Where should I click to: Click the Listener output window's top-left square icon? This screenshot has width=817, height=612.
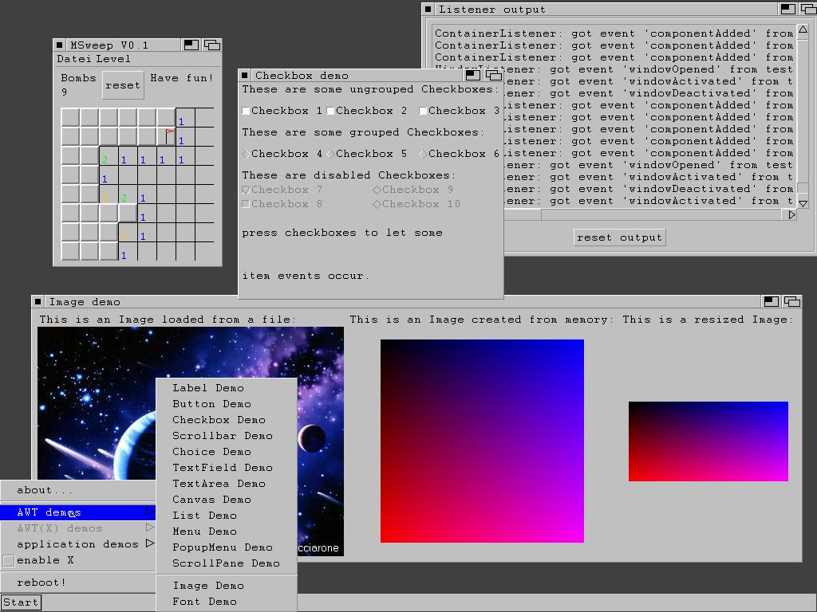pos(428,10)
